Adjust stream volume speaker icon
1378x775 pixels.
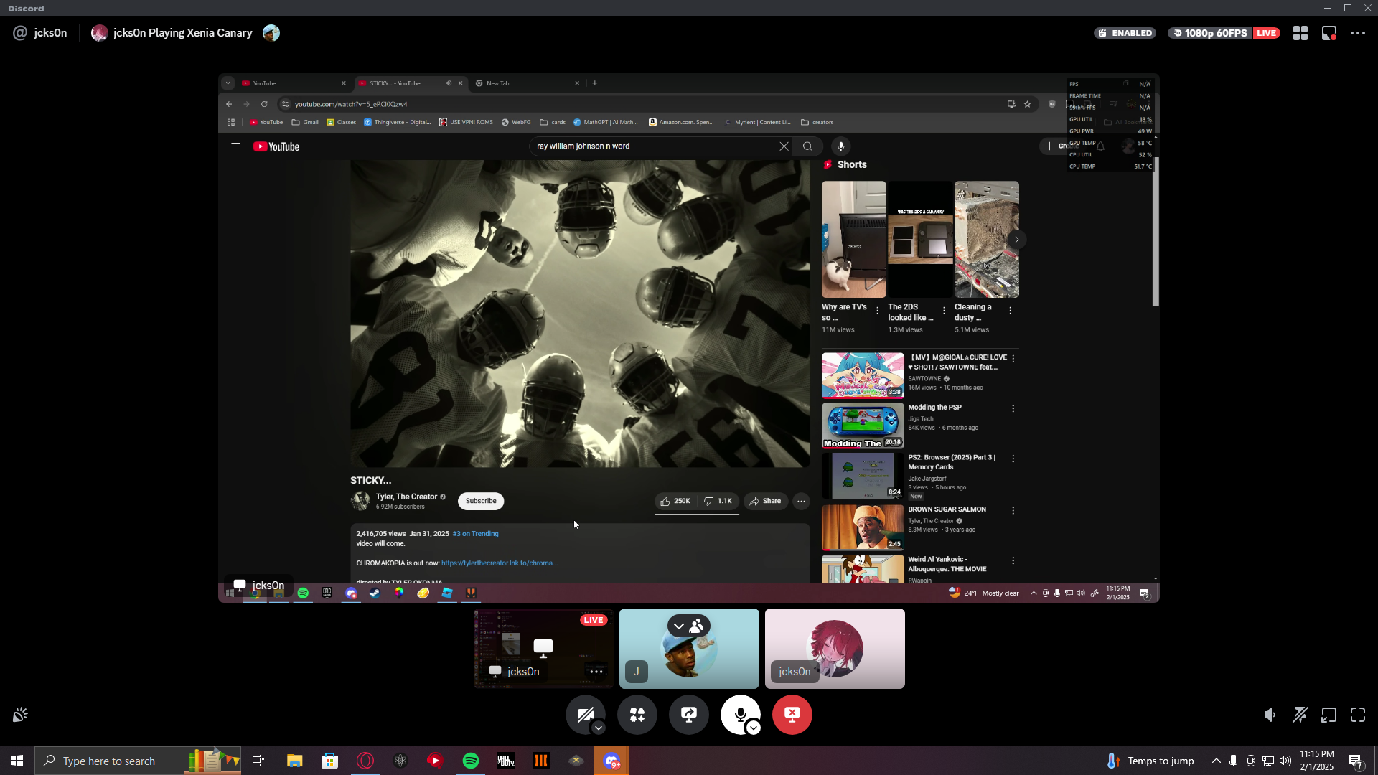pyautogui.click(x=1270, y=715)
